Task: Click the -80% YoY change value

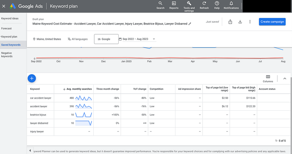Action: (x=144, y=98)
